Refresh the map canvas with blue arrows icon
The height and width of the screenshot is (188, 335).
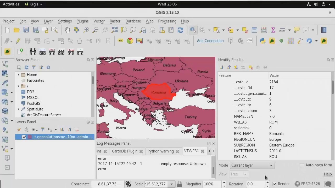[180, 30]
